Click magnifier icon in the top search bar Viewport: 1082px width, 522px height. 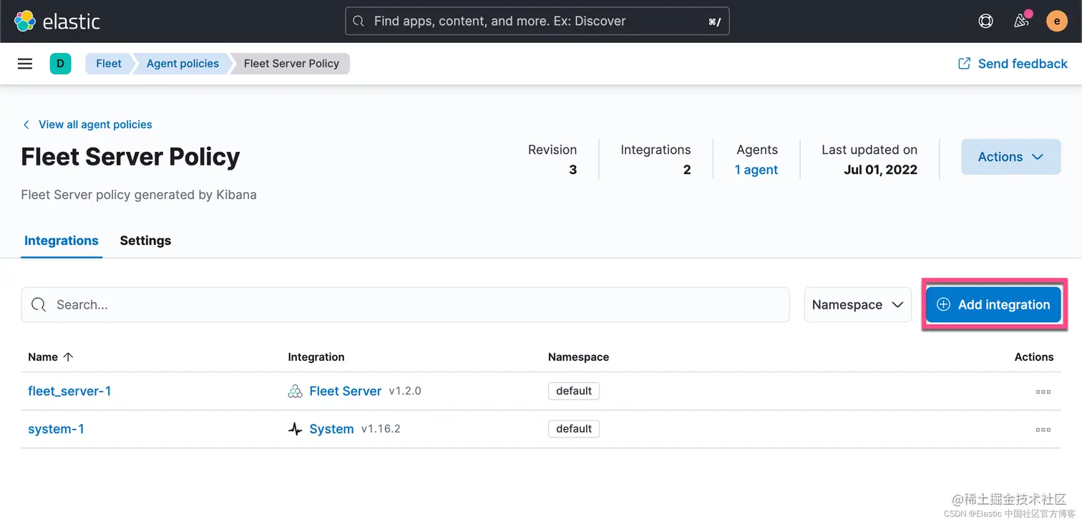pyautogui.click(x=359, y=21)
